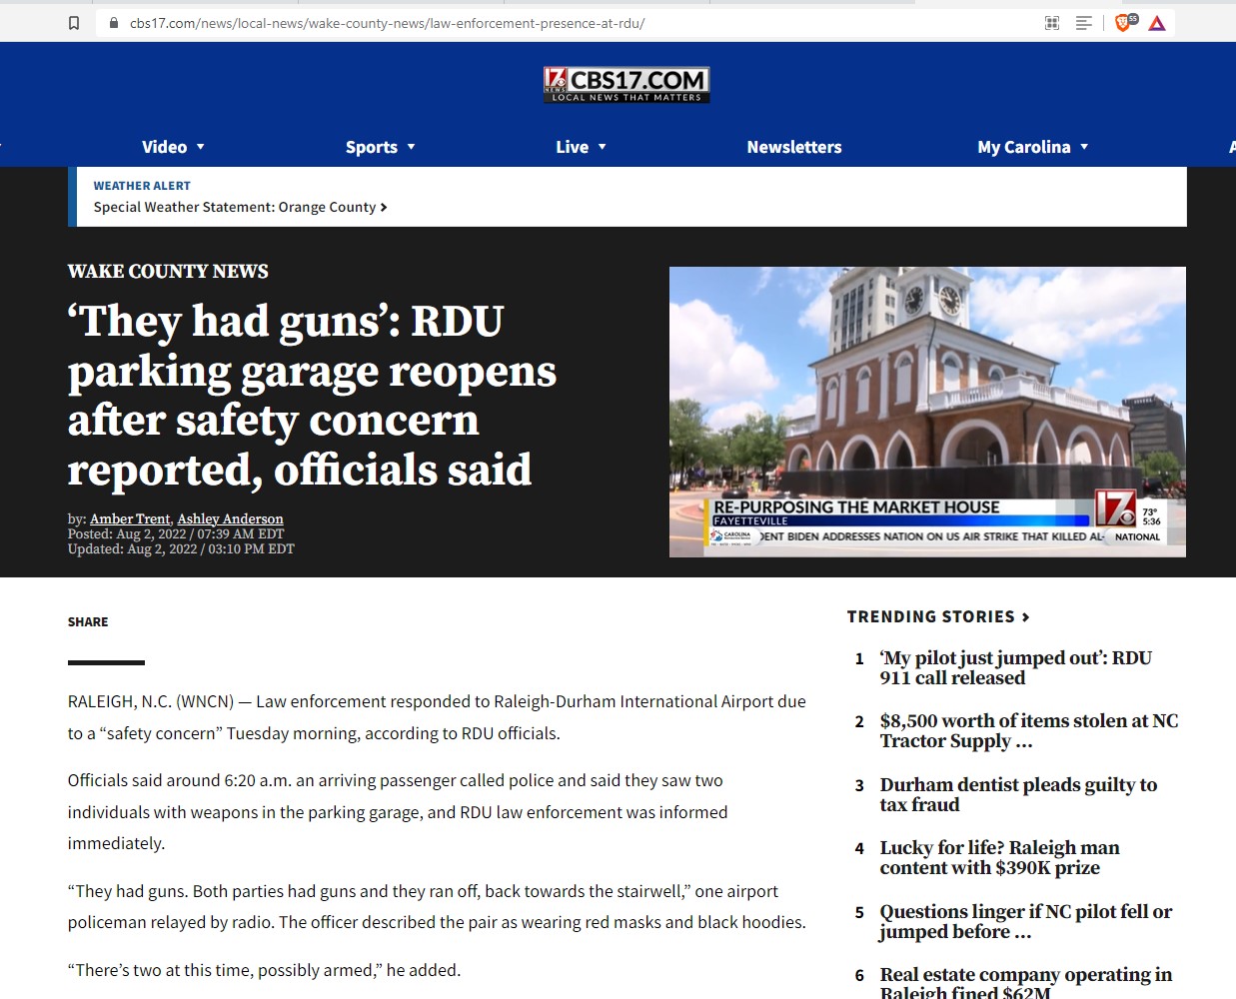
Task: Click the SHARE label
Action: [x=88, y=622]
